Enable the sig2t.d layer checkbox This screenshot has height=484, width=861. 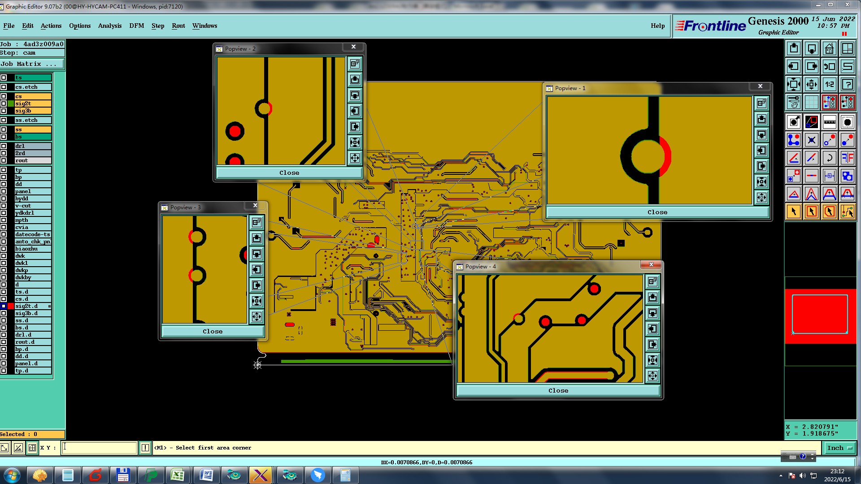[x=4, y=306]
